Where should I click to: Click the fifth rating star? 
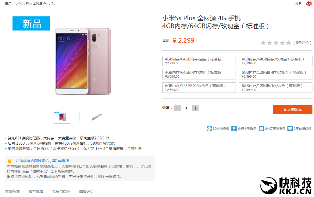[x=288, y=43]
